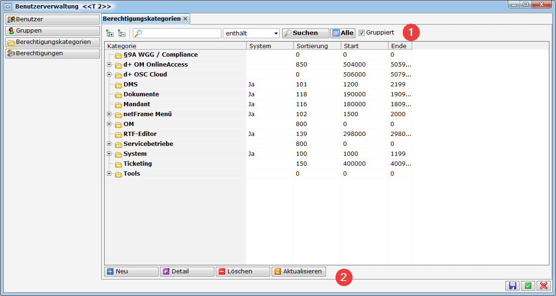Expand the netFrame Menü tree node

coord(109,114)
